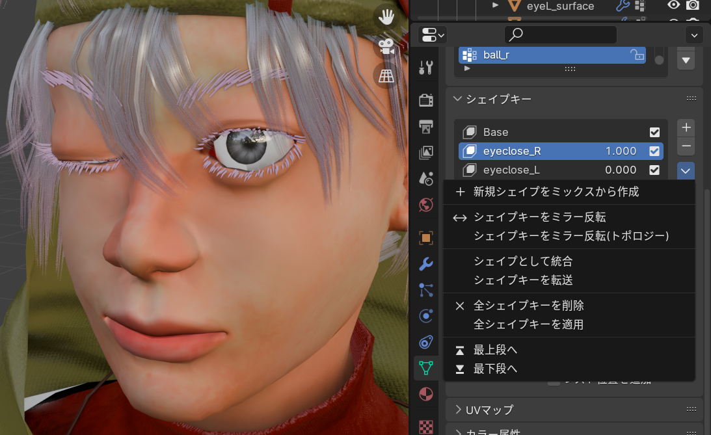This screenshot has width=711, height=435.
Task: Uncheck the eyeclose_L shape key checkbox
Action: (x=654, y=170)
